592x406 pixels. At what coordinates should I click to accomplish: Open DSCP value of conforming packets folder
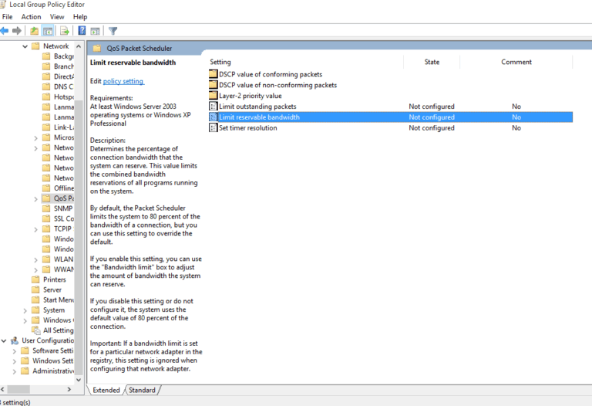[x=271, y=74]
